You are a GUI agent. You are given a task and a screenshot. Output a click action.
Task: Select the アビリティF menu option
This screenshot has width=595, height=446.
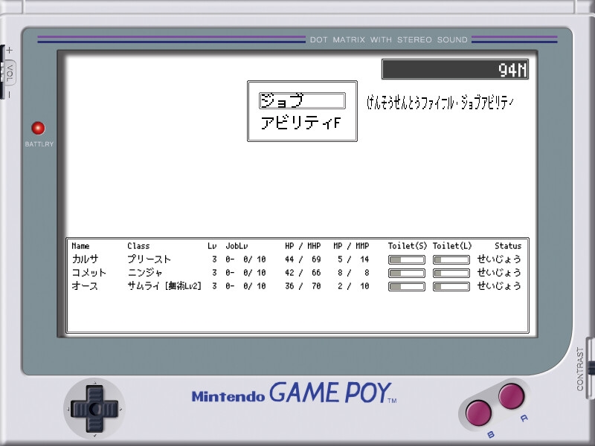click(300, 123)
